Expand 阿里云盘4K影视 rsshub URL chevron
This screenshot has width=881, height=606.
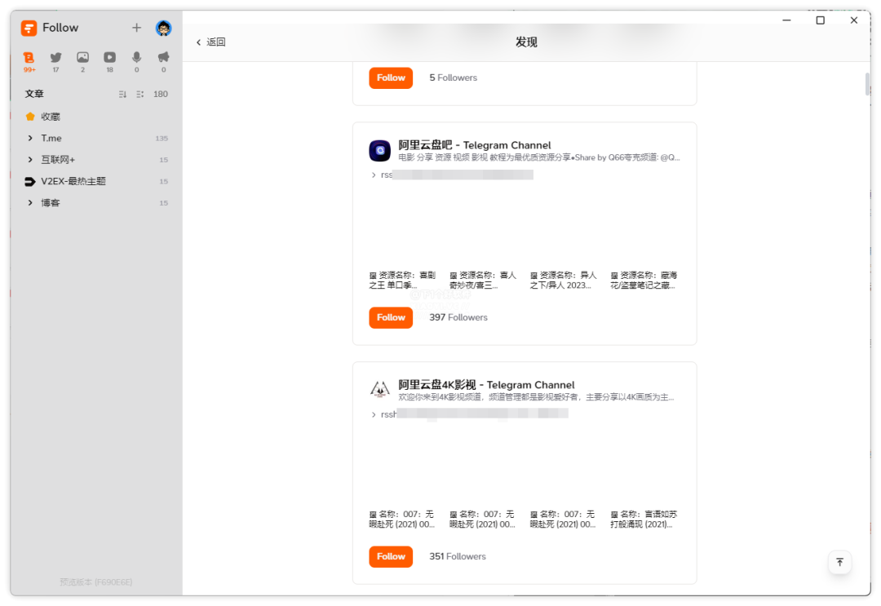coord(374,414)
